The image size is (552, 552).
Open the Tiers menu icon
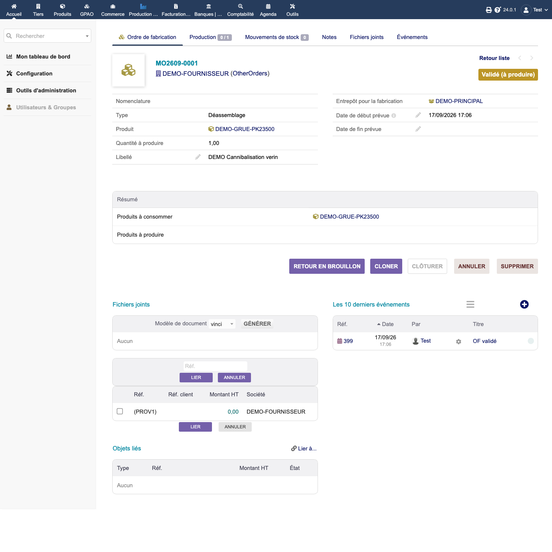coord(38,6)
